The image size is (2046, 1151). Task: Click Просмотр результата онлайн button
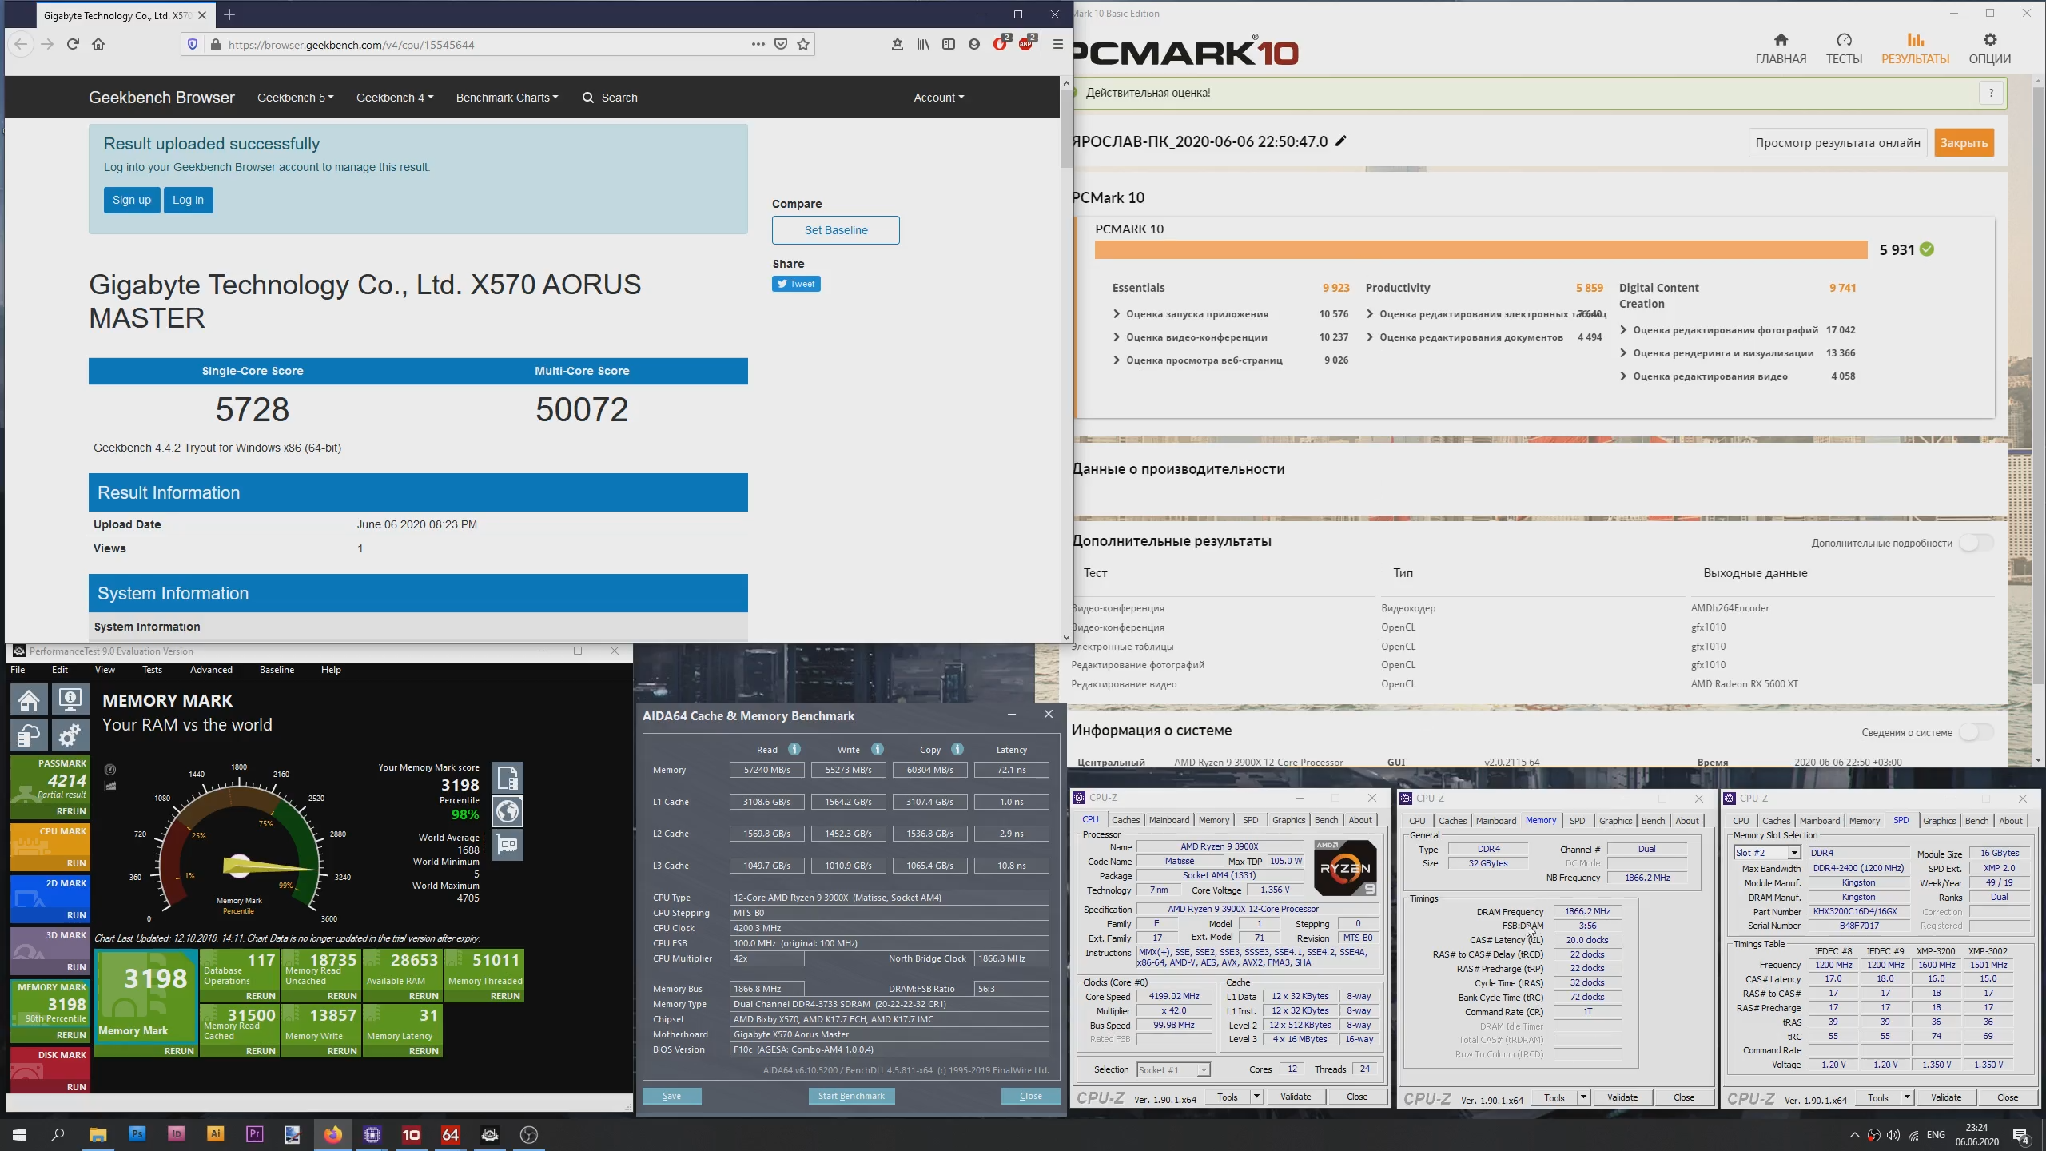[x=1837, y=143]
